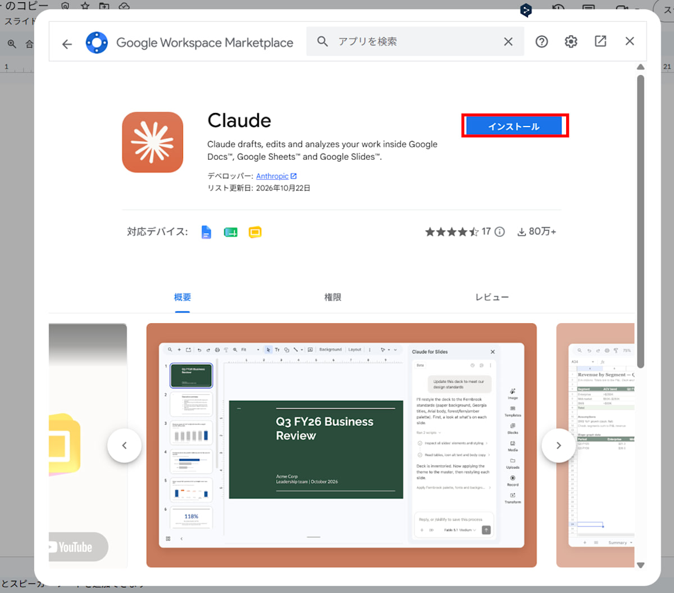The height and width of the screenshot is (593, 674).
Task: Open the Q3 FY26 Business Review screenshot
Action: click(341, 445)
